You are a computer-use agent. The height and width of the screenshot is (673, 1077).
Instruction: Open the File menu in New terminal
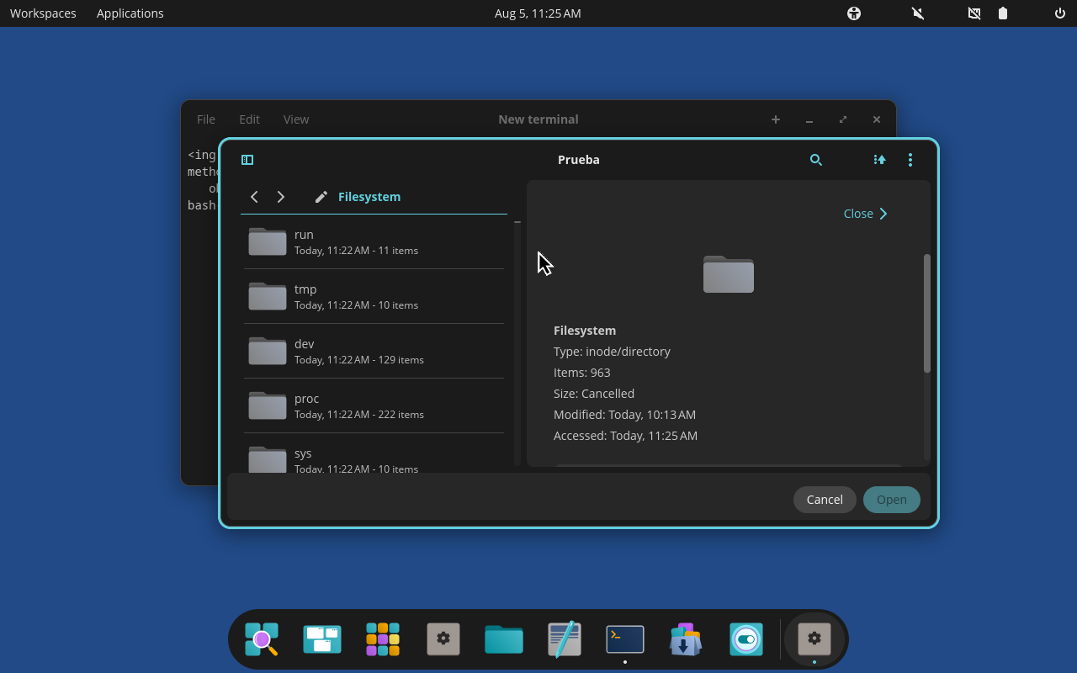(206, 119)
